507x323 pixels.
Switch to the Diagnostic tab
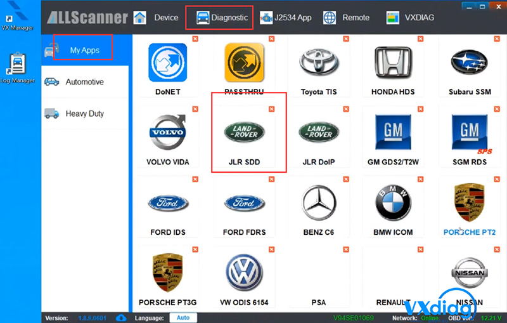pyautogui.click(x=222, y=18)
